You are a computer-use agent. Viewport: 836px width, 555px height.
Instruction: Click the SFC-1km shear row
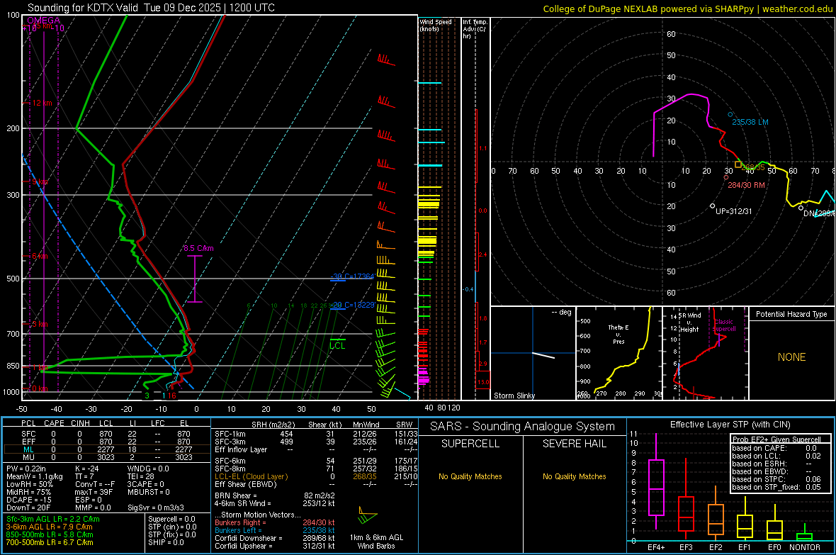(x=316, y=434)
